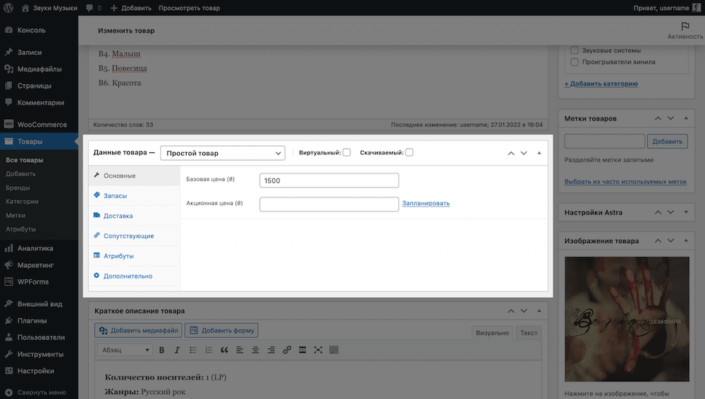Screen dimensions: 705x399
Task: Open the Activity flag panel
Action: click(685, 30)
